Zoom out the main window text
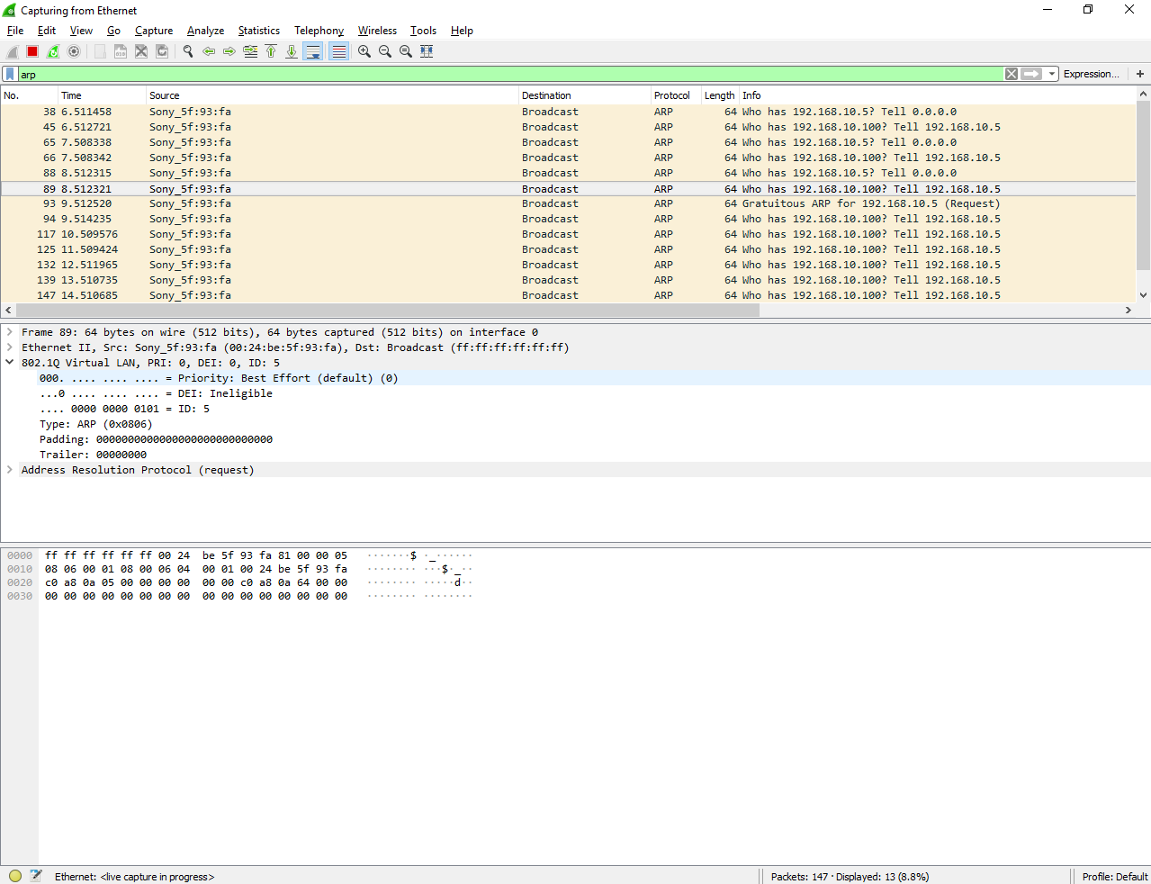The image size is (1151, 884). click(385, 51)
